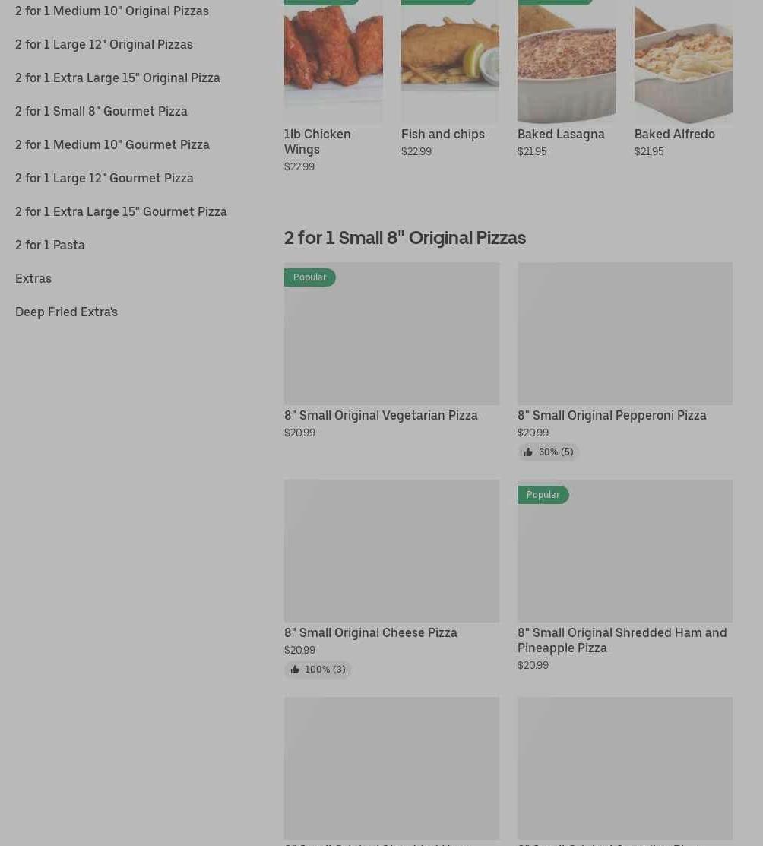Go to 2 for 1 Large 12" Original Pizzas

tap(104, 44)
